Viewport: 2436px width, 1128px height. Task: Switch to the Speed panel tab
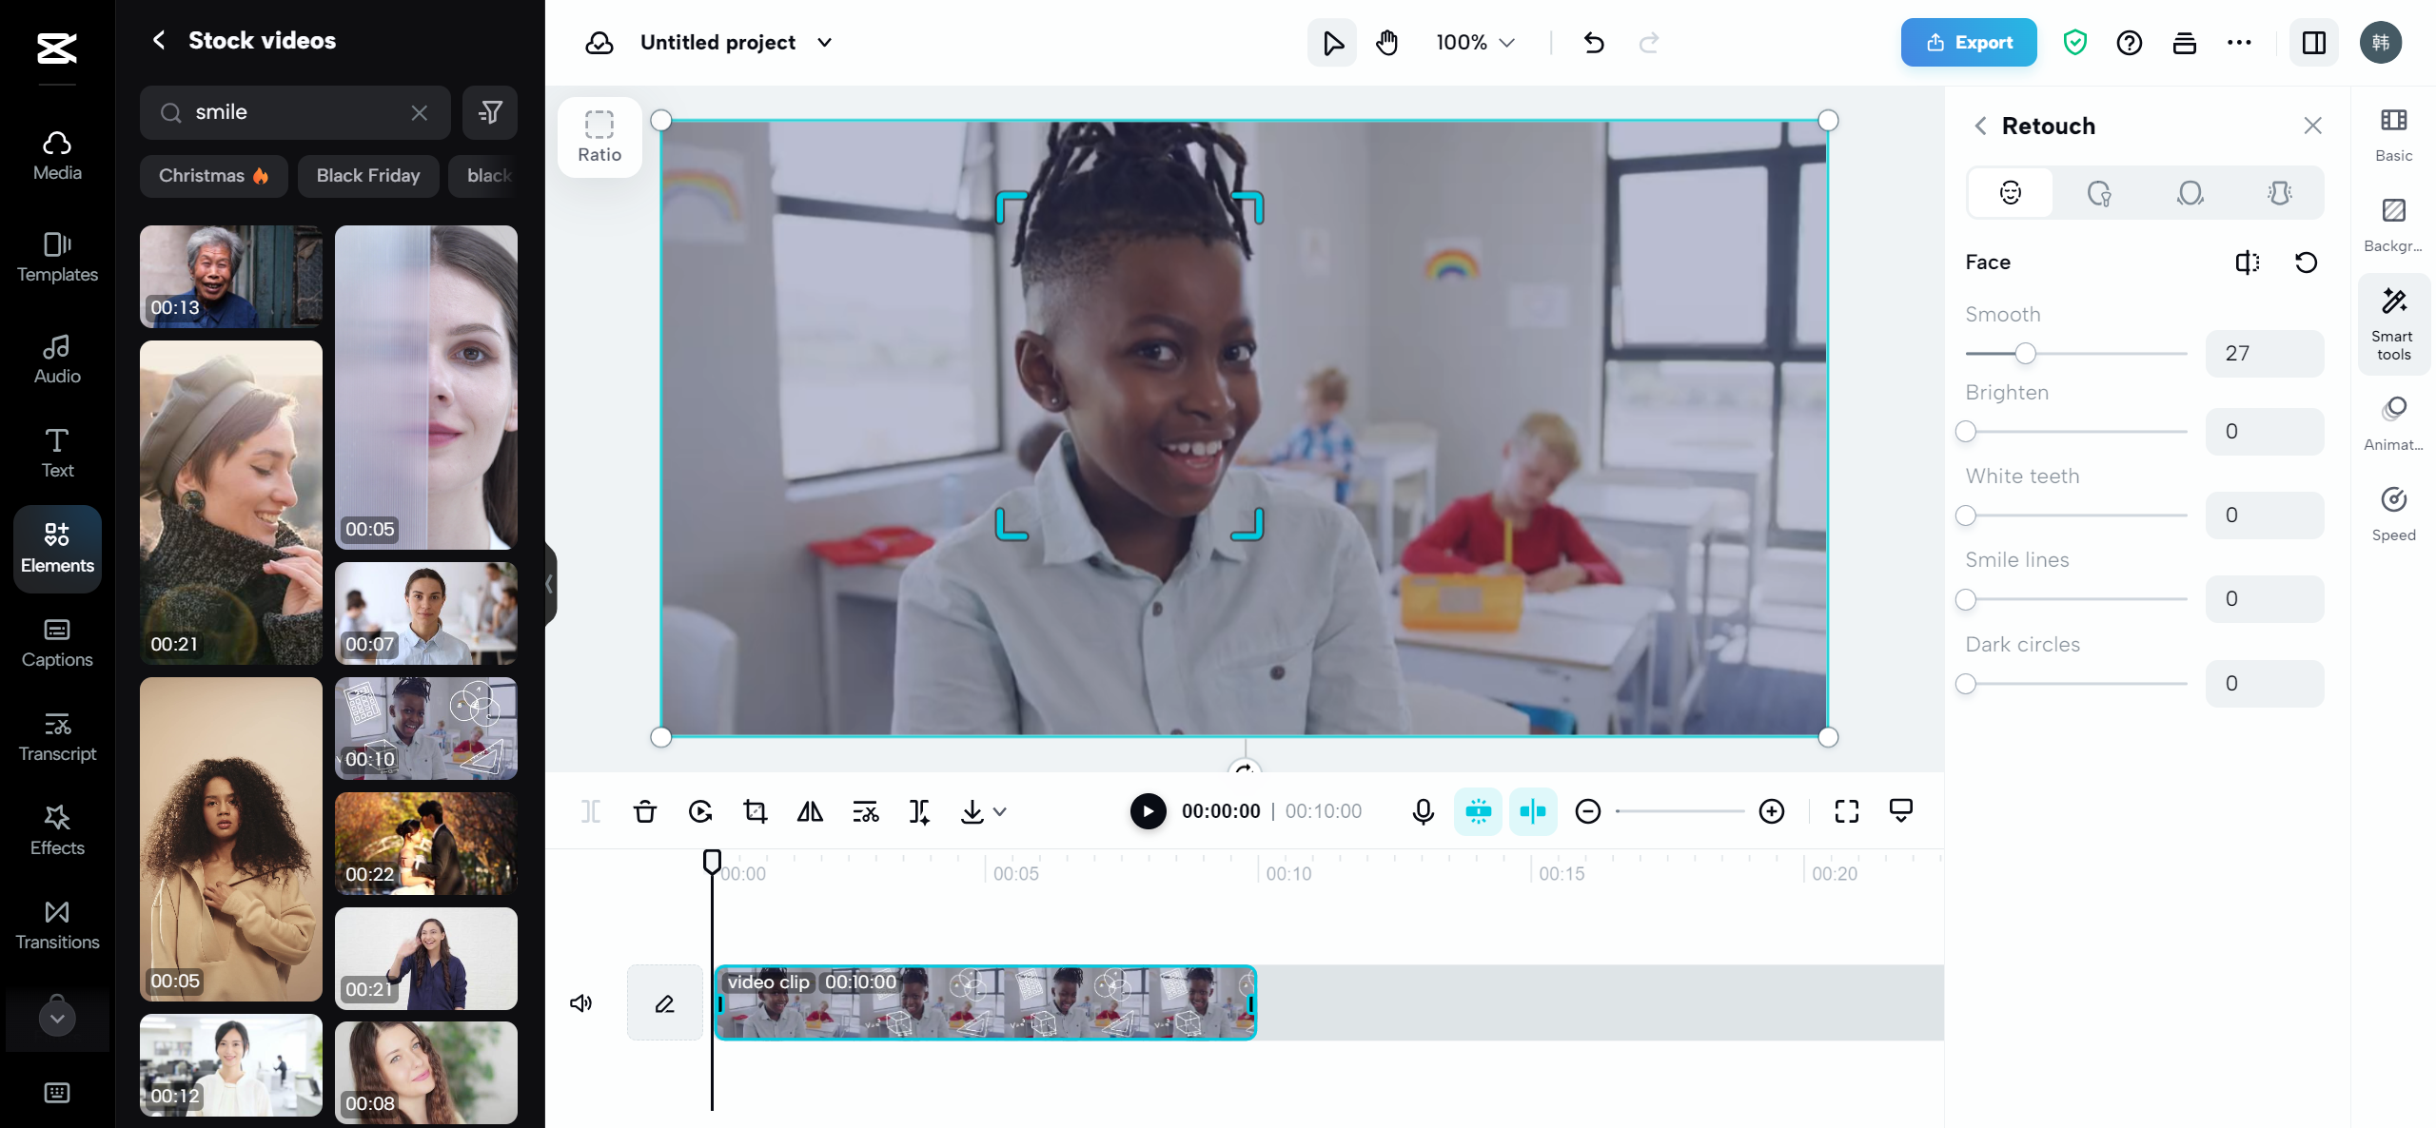(x=2393, y=514)
